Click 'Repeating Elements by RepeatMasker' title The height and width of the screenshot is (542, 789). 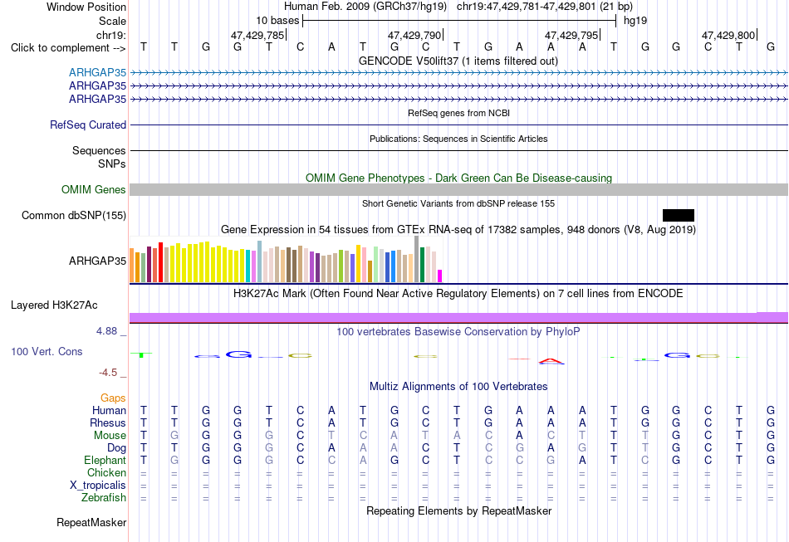(x=458, y=511)
